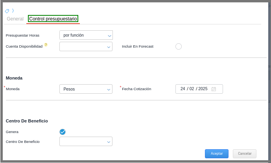Open the Pesos currency combo box
This screenshot has height=163, width=271.
83,89
